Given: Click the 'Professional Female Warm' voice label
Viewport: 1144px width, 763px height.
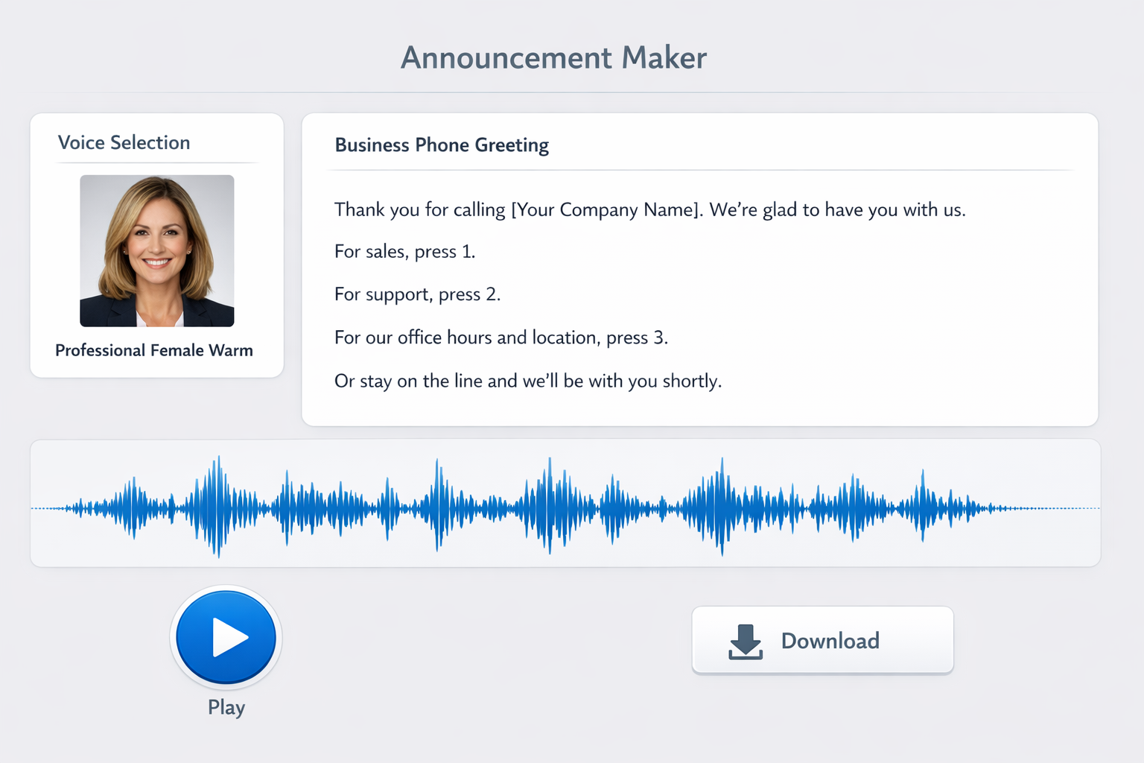Looking at the screenshot, I should coord(154,350).
